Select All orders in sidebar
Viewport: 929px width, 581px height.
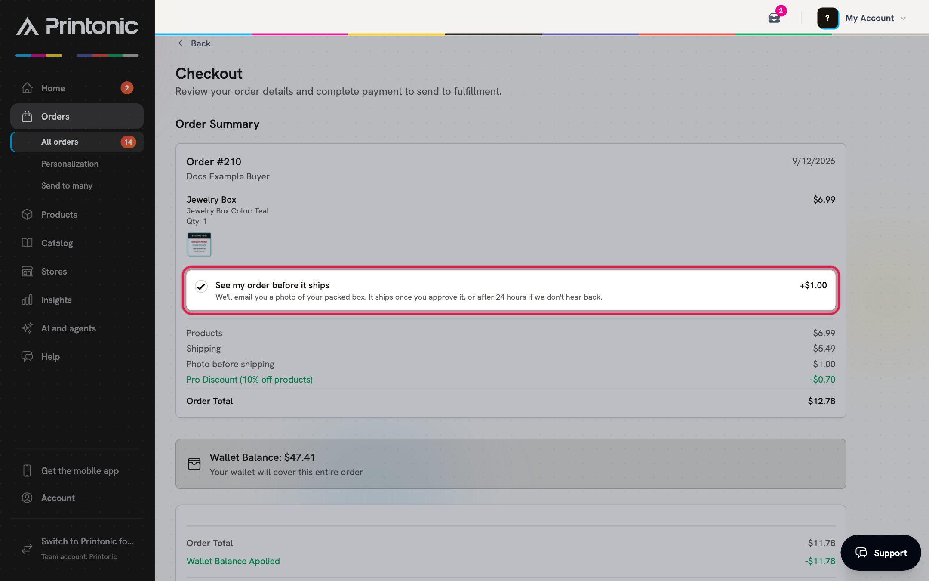(x=77, y=142)
